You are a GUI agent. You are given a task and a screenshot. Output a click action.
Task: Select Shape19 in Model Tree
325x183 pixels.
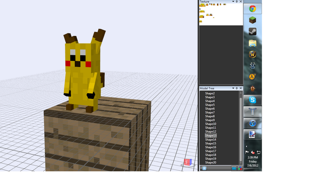[x=211, y=159]
